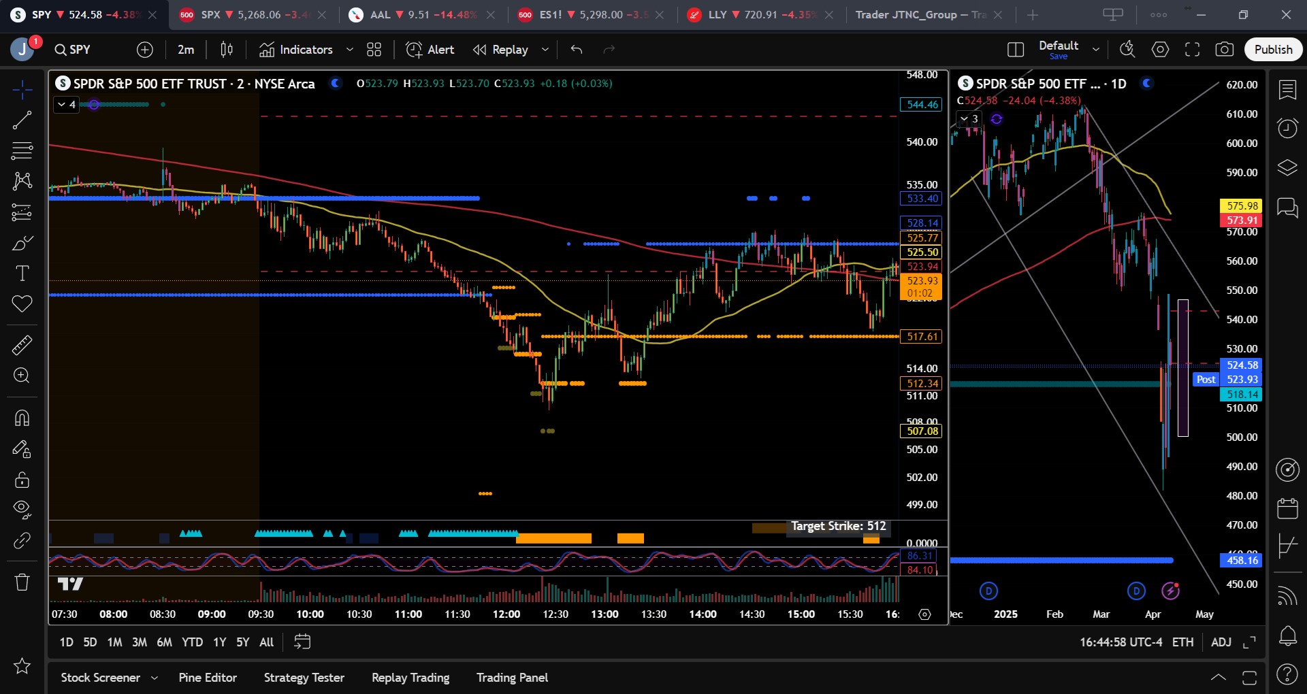This screenshot has height=694, width=1307.
Task: Open the Measure ruler tool
Action: [x=22, y=345]
